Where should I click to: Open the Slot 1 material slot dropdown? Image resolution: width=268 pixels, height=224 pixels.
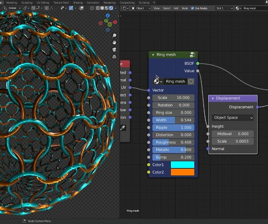click(x=224, y=8)
